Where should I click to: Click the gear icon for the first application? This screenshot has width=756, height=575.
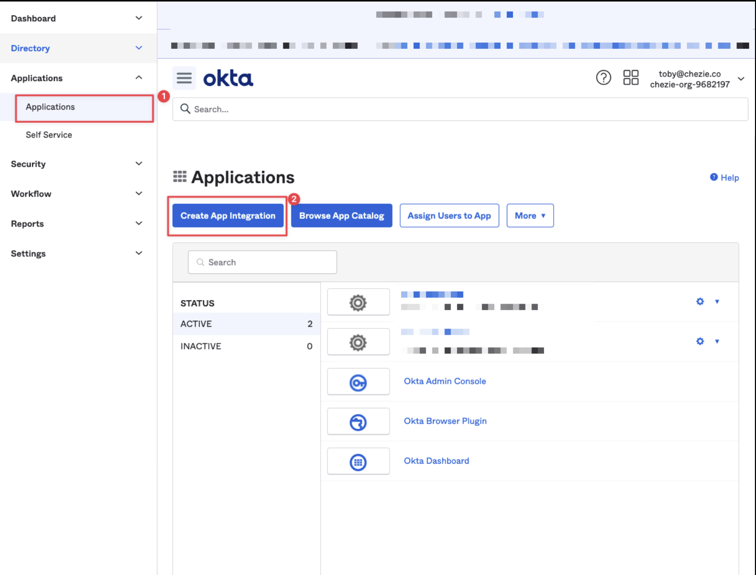pos(700,302)
